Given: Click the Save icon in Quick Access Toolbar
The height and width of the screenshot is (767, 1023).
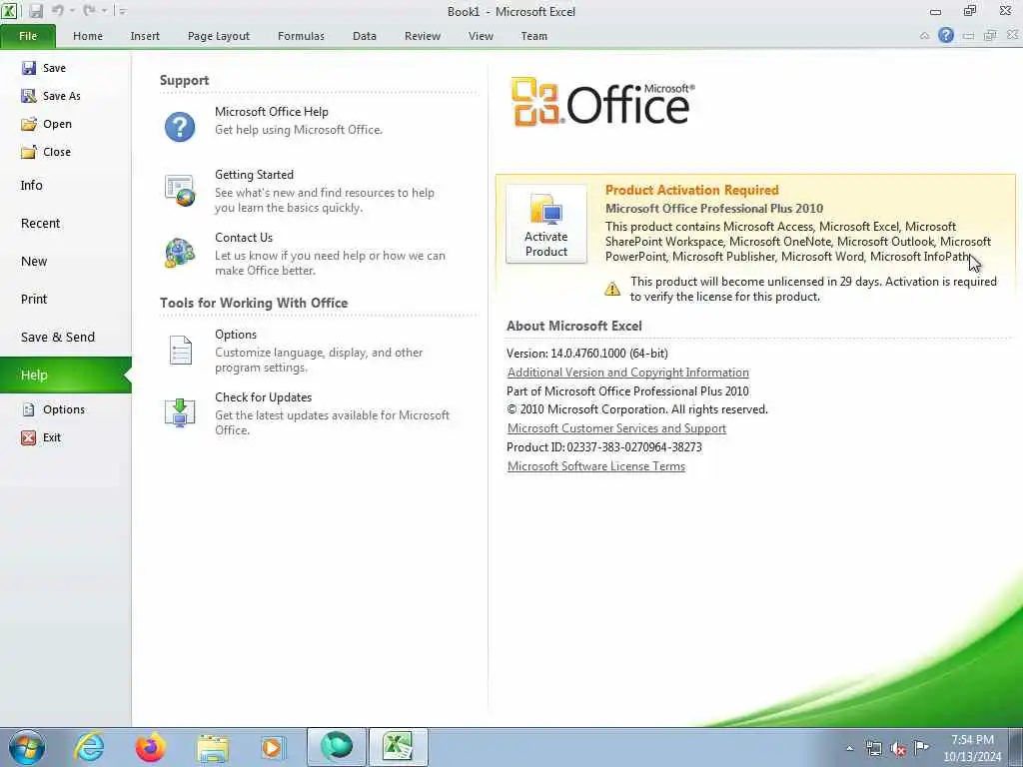Looking at the screenshot, I should pos(35,10).
